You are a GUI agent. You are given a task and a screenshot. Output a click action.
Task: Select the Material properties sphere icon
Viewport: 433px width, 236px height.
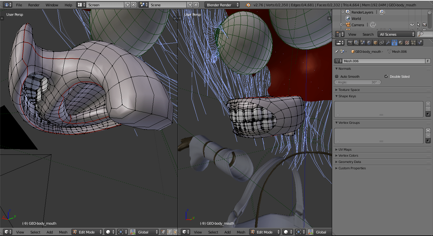coord(400,43)
